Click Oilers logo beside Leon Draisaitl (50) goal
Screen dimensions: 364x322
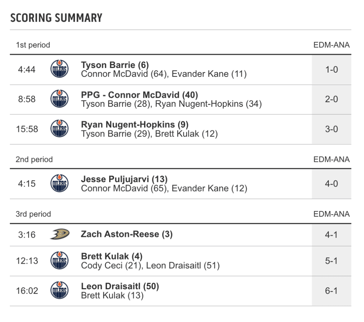pos(59,291)
